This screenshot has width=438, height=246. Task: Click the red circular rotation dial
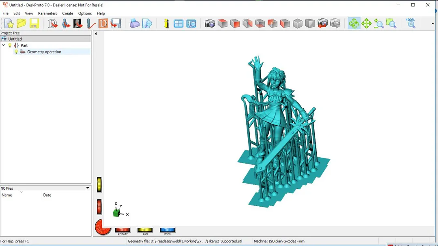[102, 227]
